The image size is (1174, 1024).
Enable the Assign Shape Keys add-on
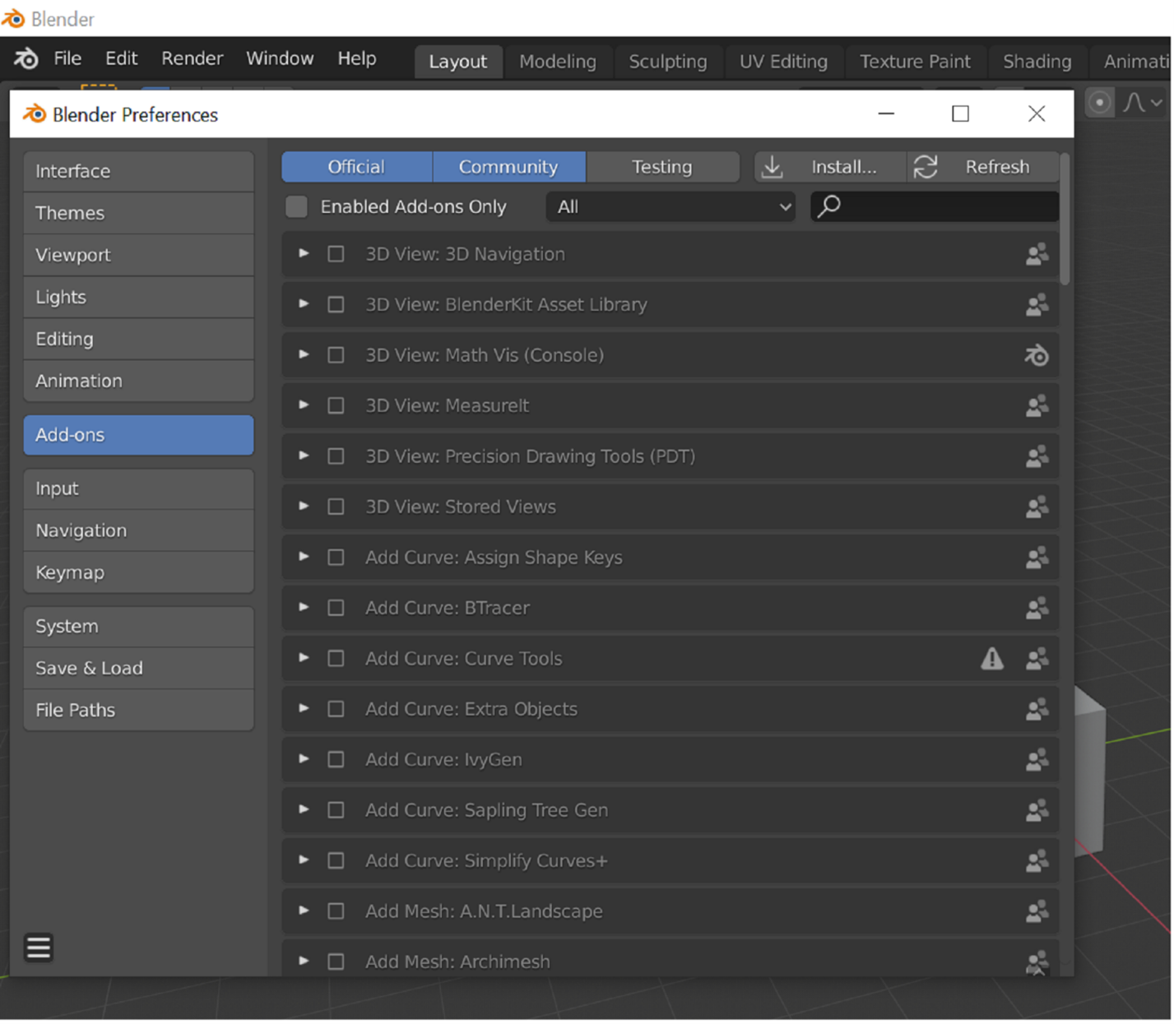pyautogui.click(x=336, y=558)
